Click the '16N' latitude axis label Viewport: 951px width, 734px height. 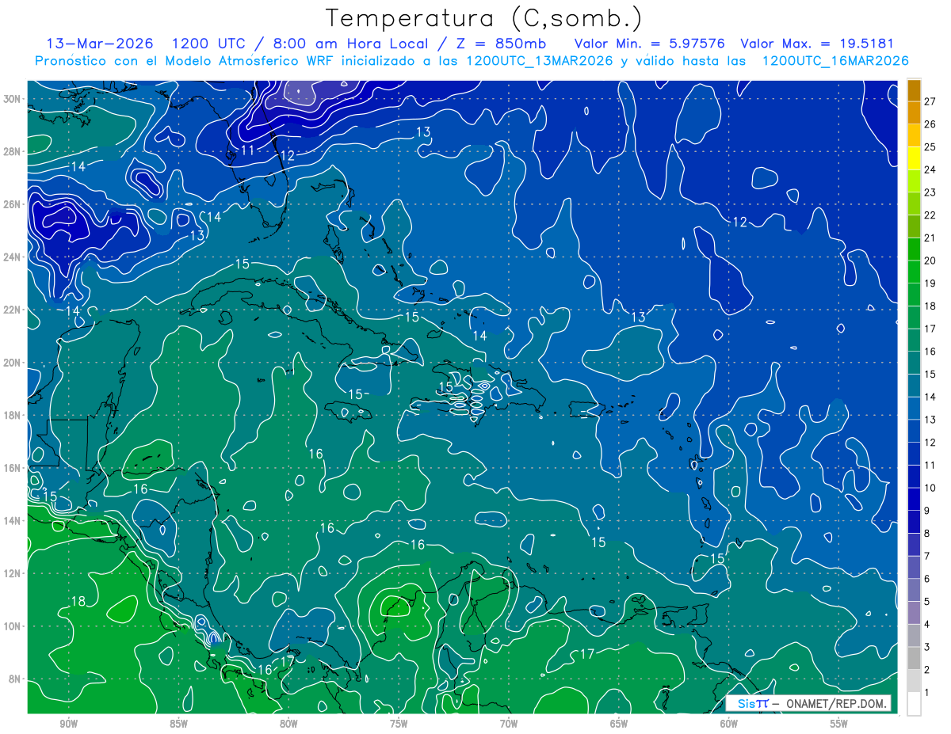12,467
